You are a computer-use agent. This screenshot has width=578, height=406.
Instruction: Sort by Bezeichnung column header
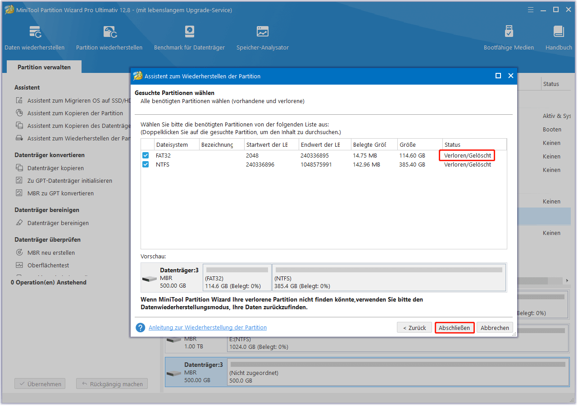coord(222,144)
